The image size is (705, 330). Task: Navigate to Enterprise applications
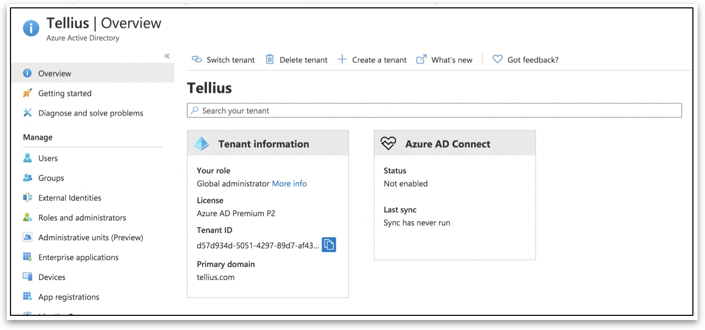pyautogui.click(x=78, y=258)
